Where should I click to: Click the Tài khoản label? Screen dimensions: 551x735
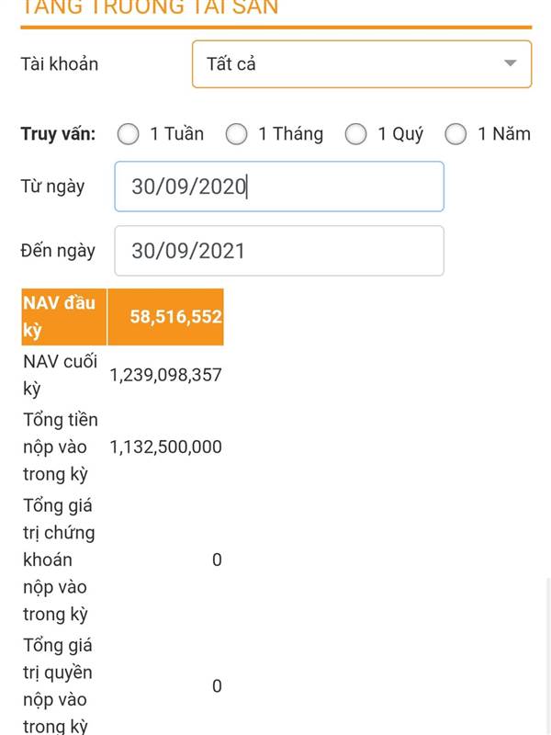[x=60, y=64]
